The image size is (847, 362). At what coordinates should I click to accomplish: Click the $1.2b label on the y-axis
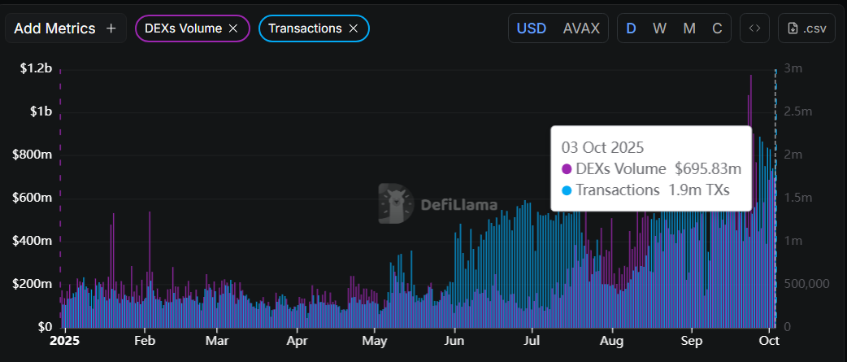coord(37,69)
